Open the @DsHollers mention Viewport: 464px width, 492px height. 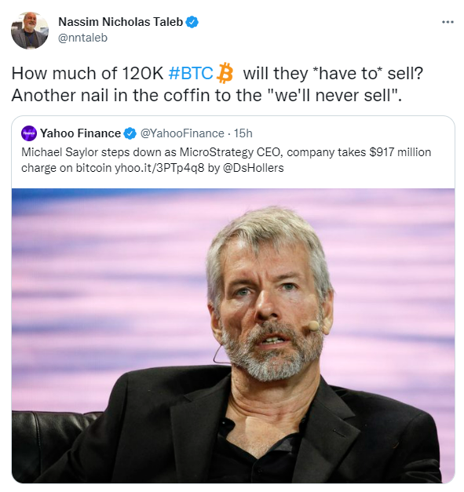click(254, 168)
